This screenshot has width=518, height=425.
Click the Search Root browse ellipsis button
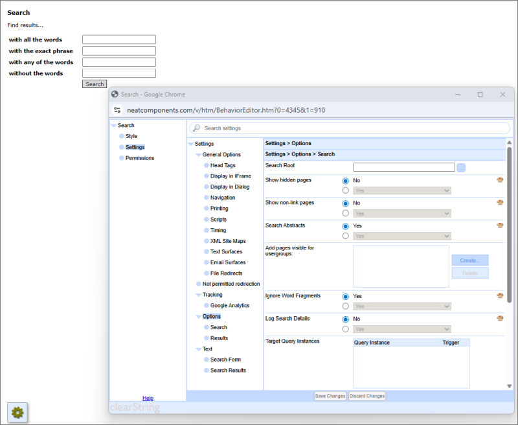[x=461, y=167]
